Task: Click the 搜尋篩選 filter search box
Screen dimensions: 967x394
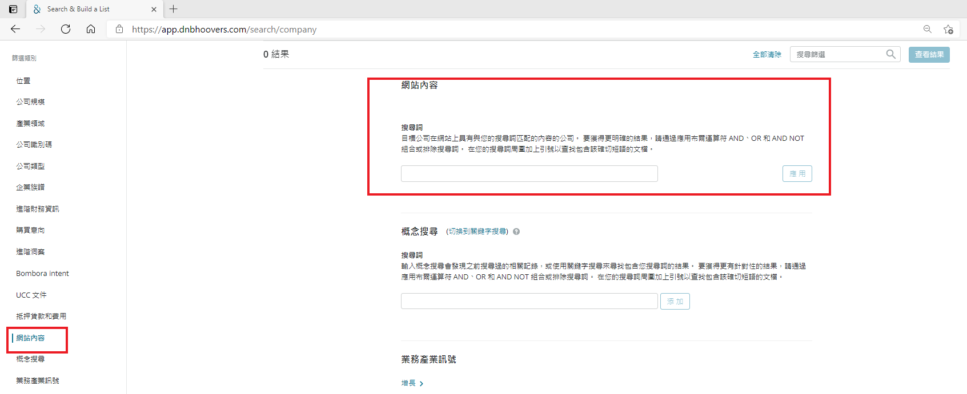Action: pyautogui.click(x=837, y=55)
